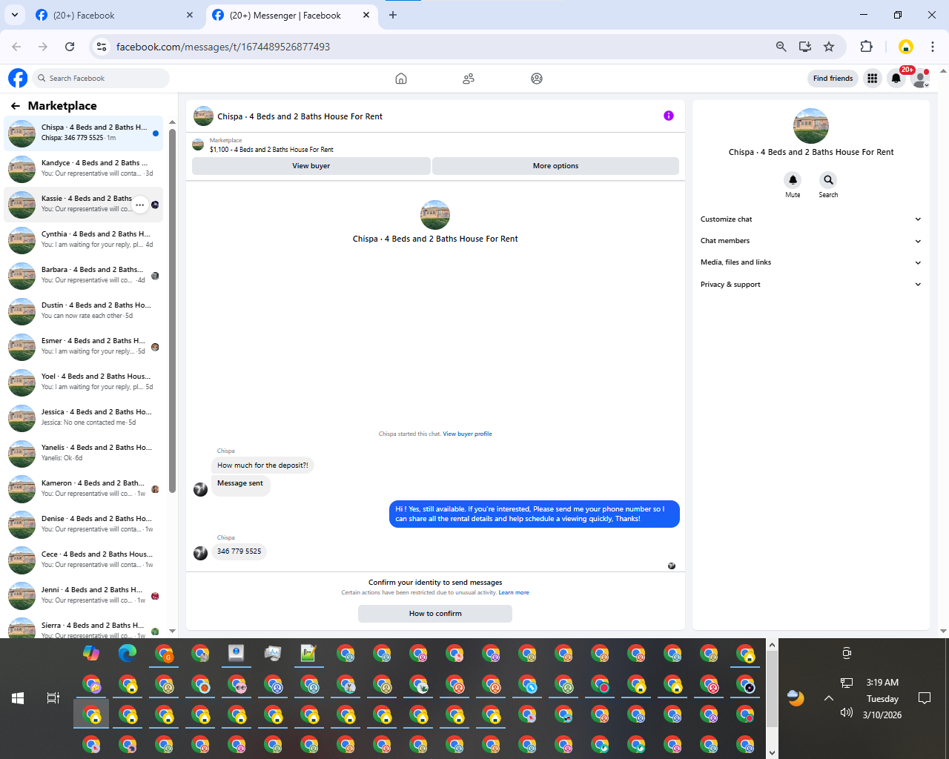This screenshot has width=949, height=759.
Task: Open the Chrome profile yellow icon
Action: pos(906,47)
